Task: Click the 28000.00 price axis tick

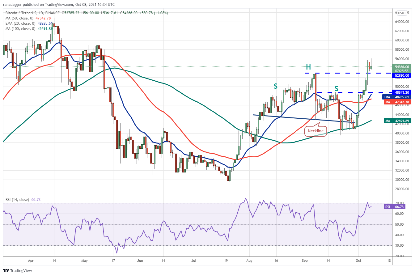Action: pyautogui.click(x=402, y=189)
